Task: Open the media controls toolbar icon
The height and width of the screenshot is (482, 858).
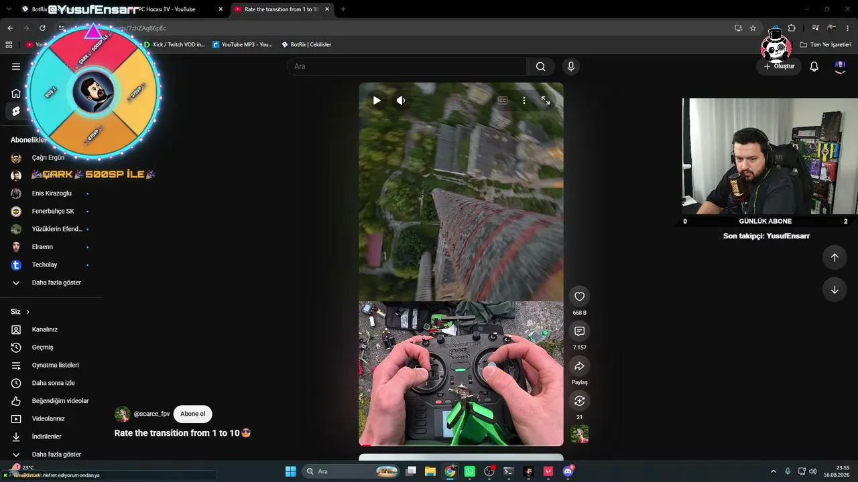Action: click(815, 28)
